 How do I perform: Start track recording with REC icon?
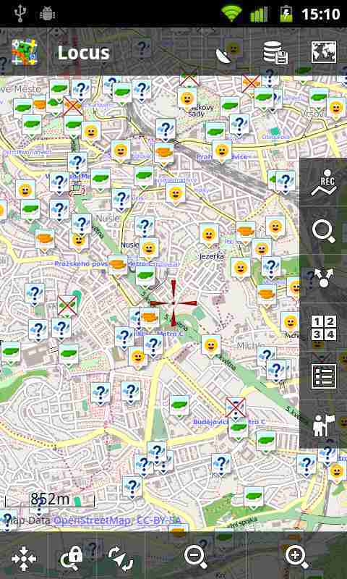[323, 182]
